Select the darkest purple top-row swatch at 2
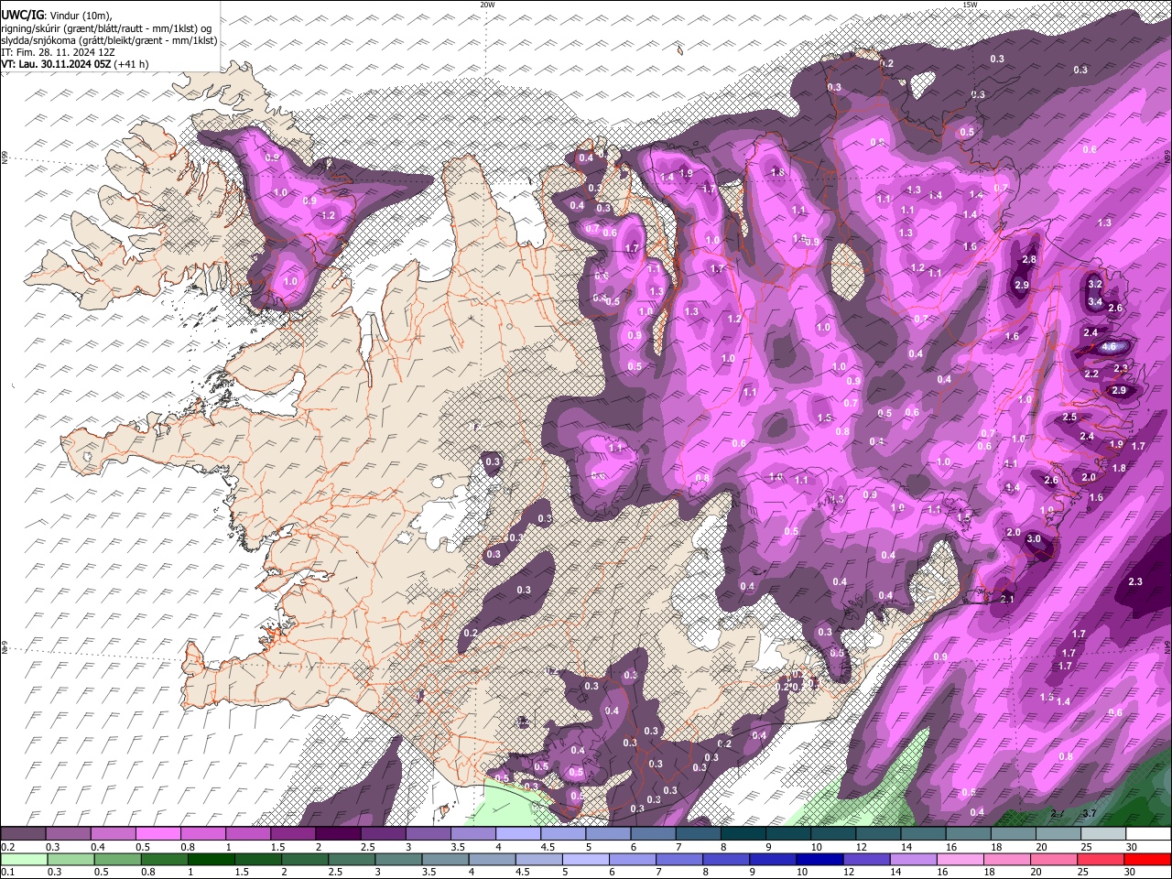 coord(338,834)
